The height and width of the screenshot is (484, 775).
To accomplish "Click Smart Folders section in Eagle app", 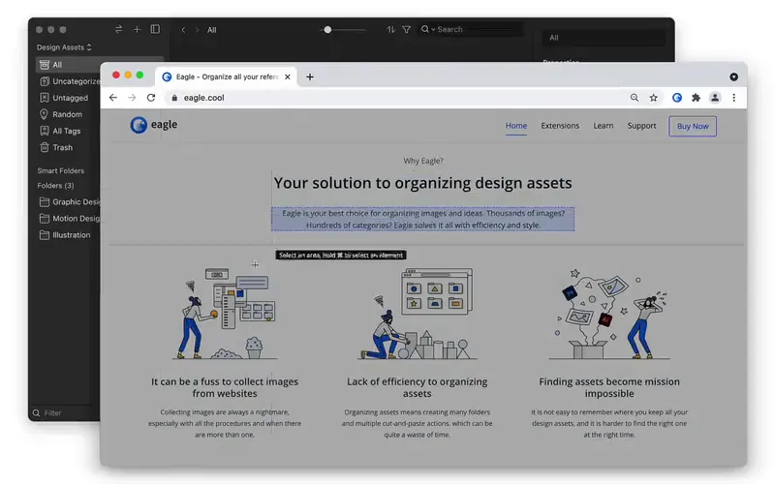I will [61, 170].
